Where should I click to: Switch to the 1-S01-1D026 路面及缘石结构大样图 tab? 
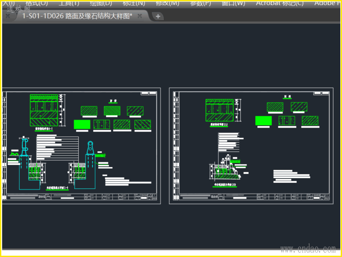click(77, 16)
